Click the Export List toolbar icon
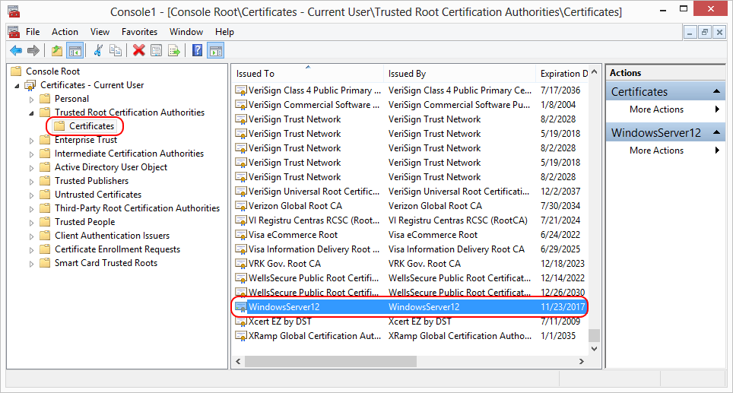Viewport: 733px width, 393px height. (x=174, y=51)
